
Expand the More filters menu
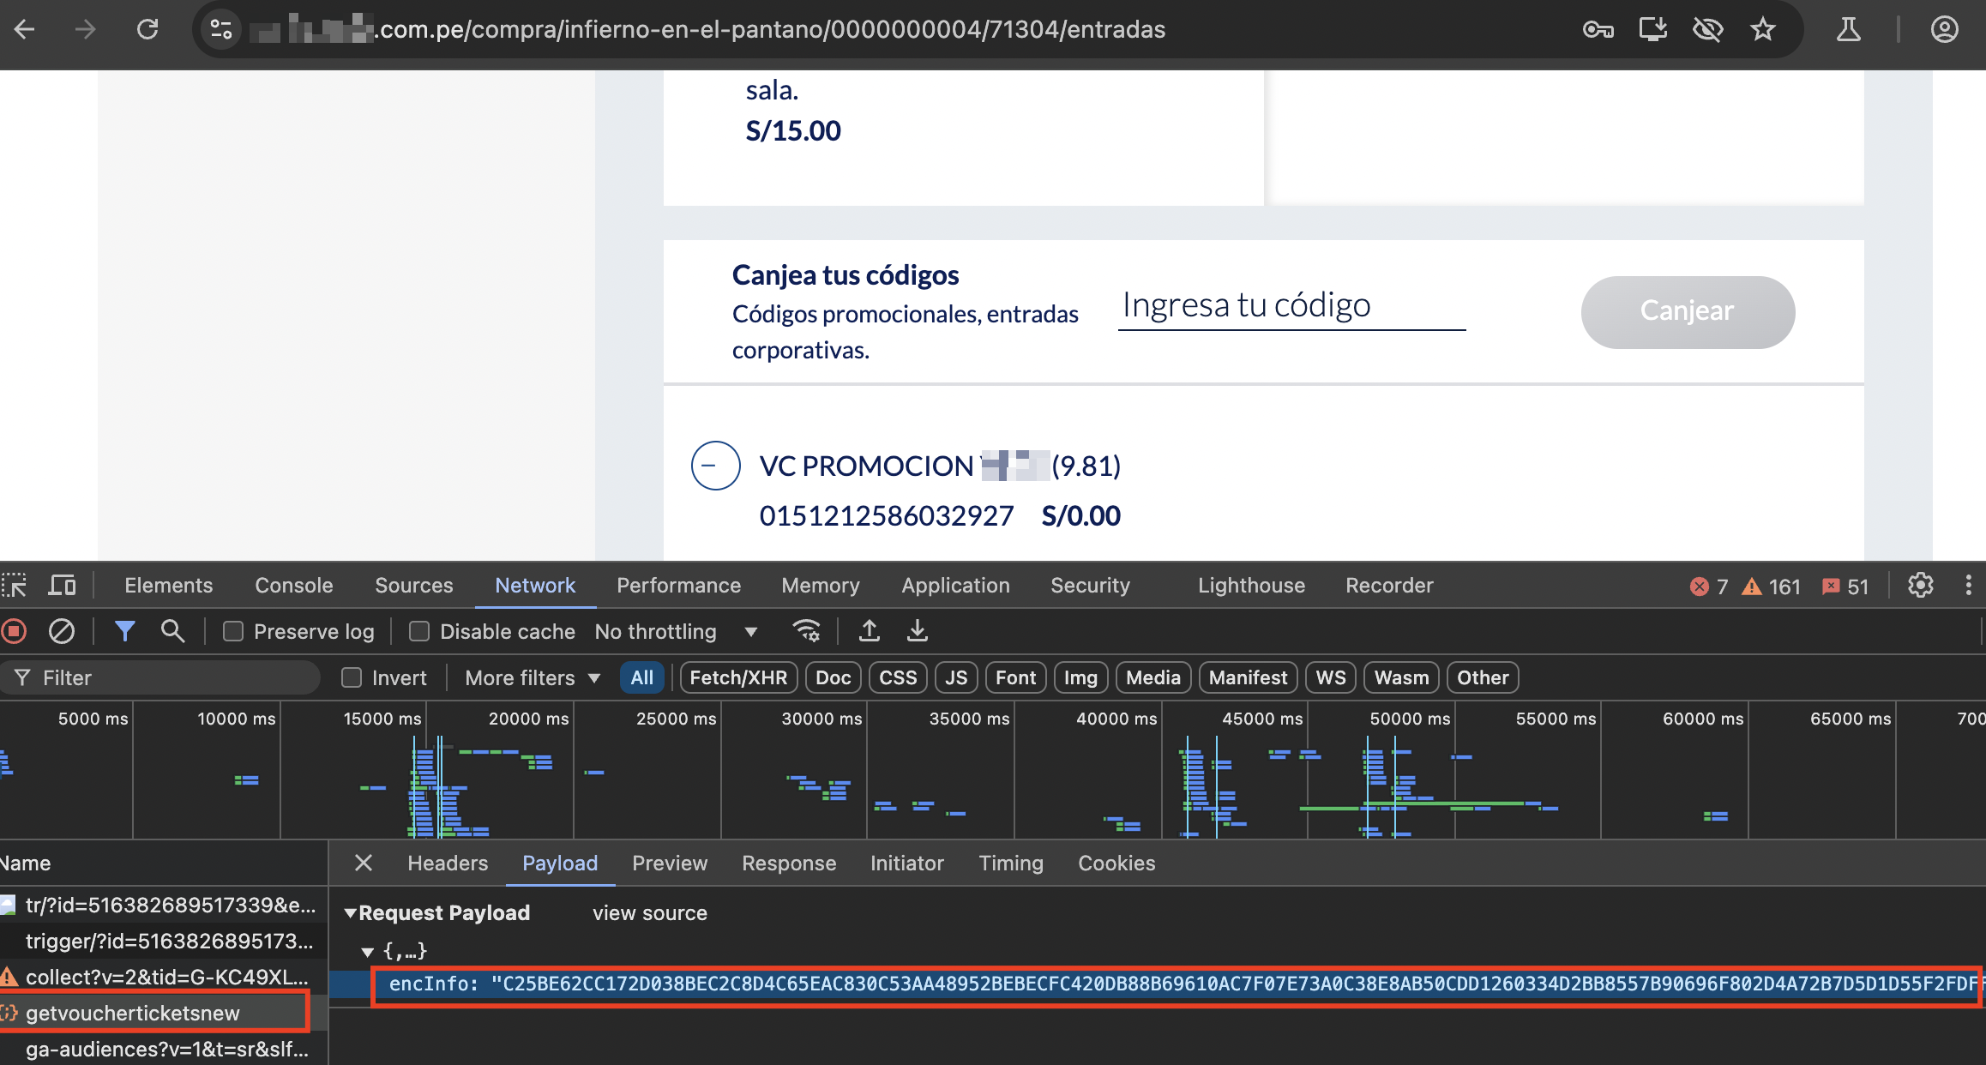(x=532, y=678)
